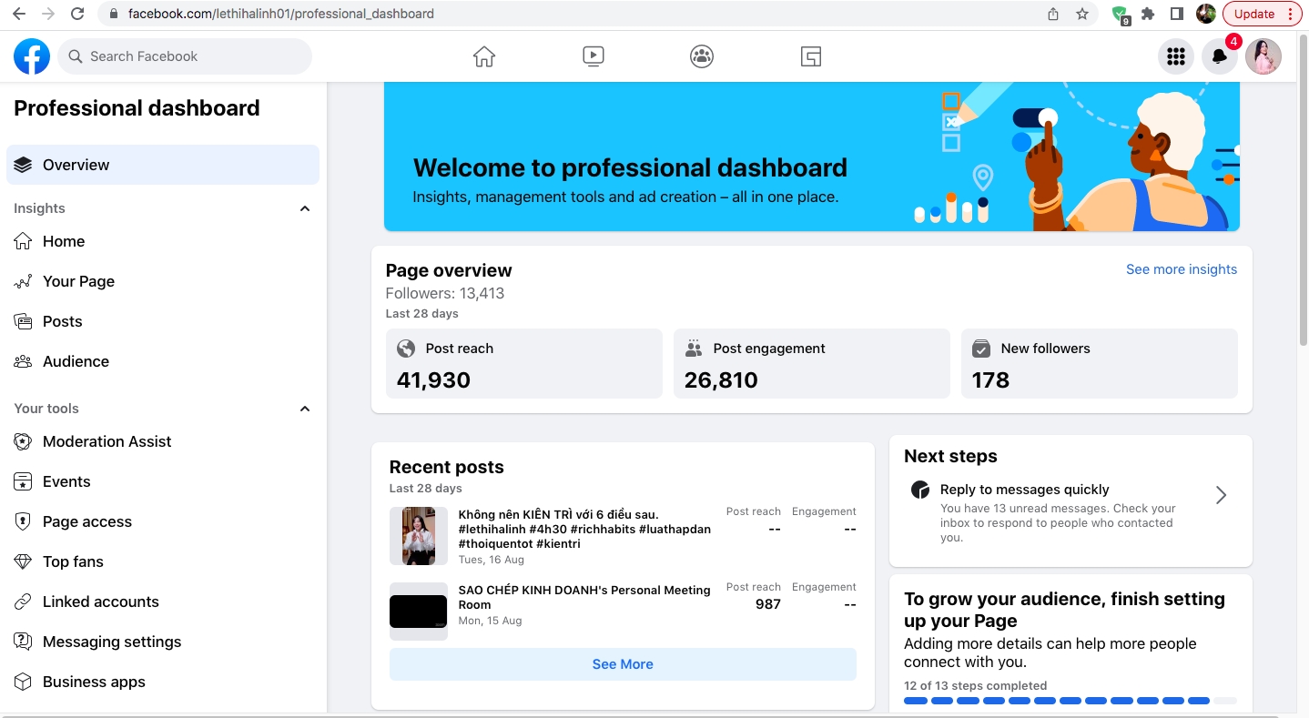Open the Chrome profile avatar
1309x718 pixels.
coord(1206,14)
